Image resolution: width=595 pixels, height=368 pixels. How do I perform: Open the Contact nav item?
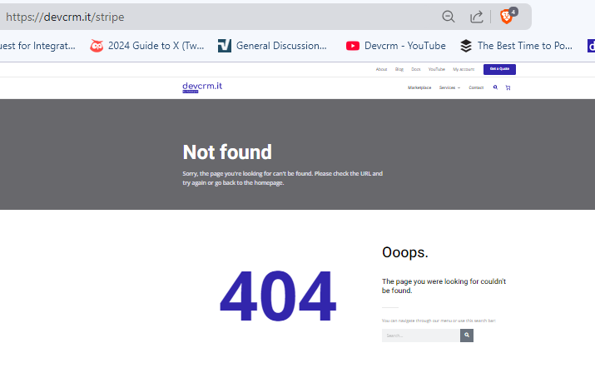[476, 87]
